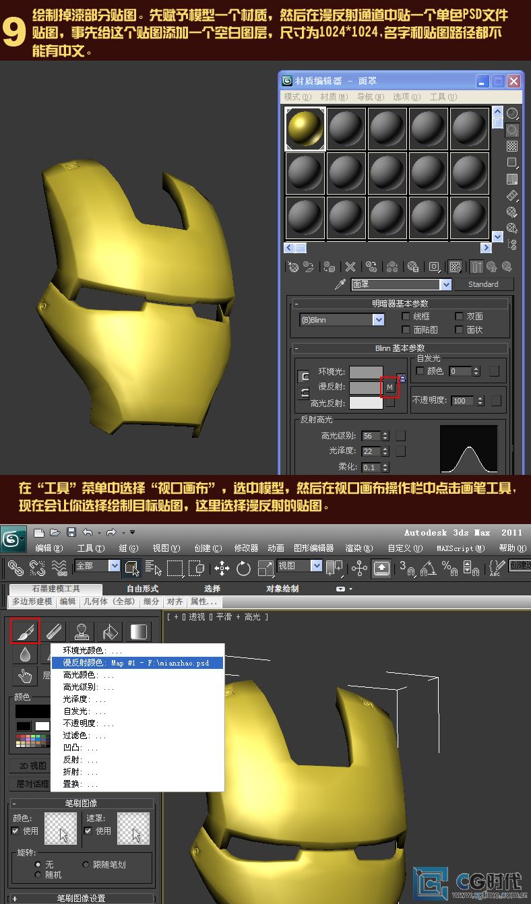
Task: Click the Put to Library icon
Action: (x=413, y=267)
